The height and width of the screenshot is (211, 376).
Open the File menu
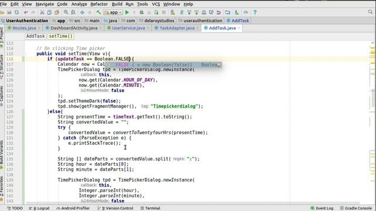tap(4, 4)
